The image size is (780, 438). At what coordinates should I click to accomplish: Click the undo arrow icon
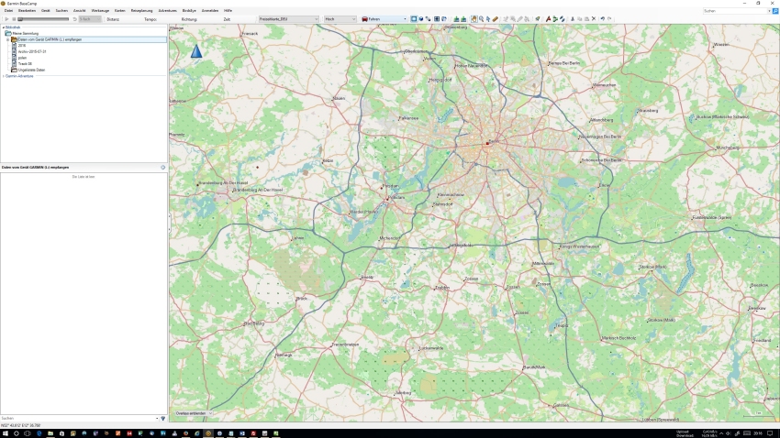(x=602, y=19)
